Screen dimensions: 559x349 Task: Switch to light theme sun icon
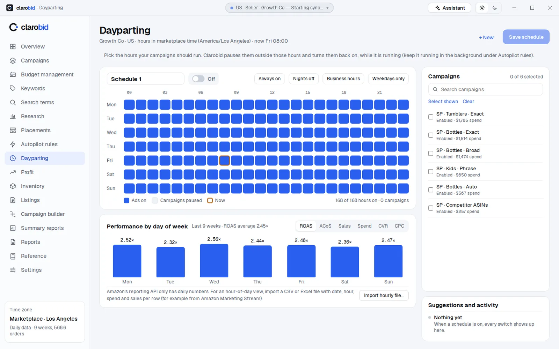point(482,8)
